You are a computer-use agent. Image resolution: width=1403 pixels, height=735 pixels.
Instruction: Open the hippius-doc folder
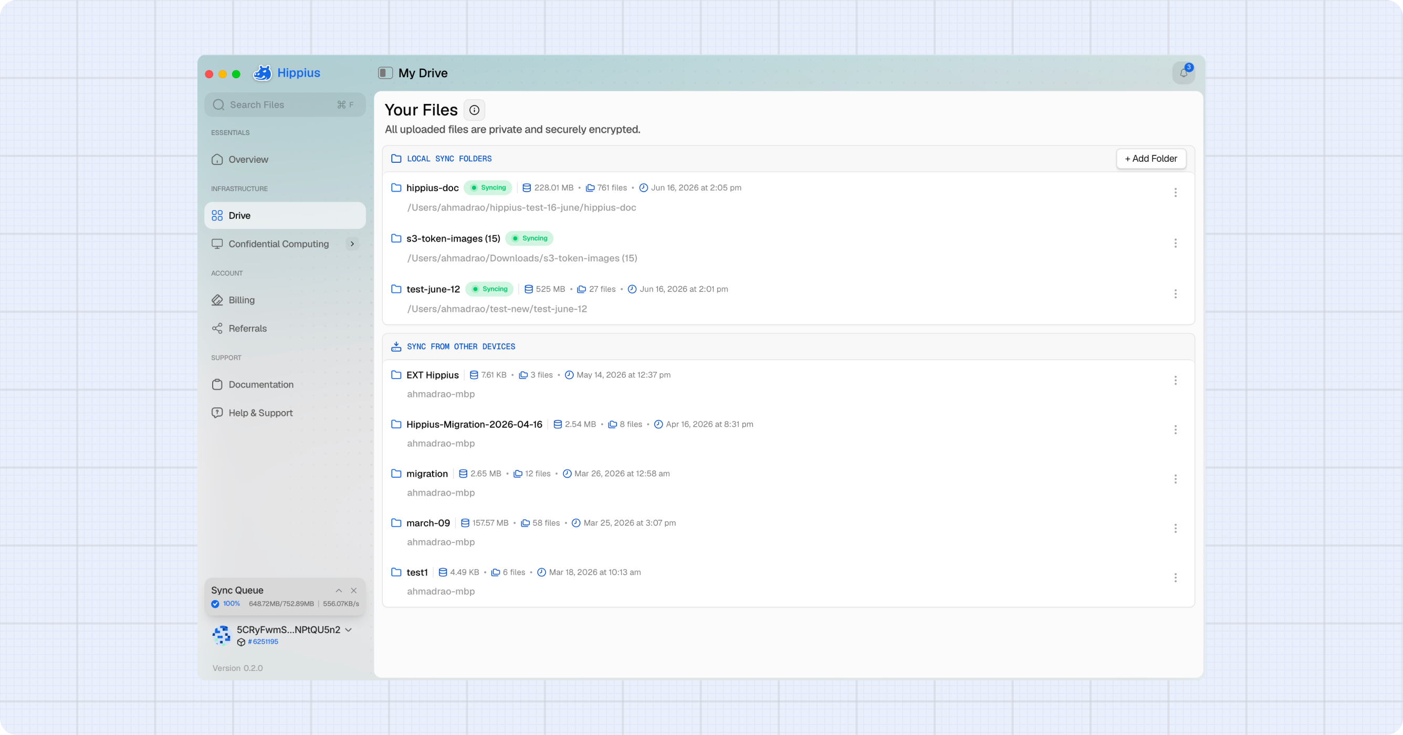[433, 188]
